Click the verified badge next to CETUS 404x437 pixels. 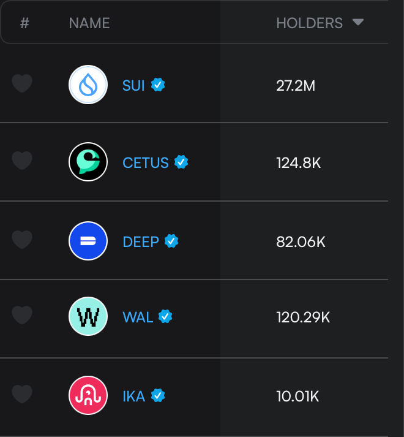tap(181, 162)
